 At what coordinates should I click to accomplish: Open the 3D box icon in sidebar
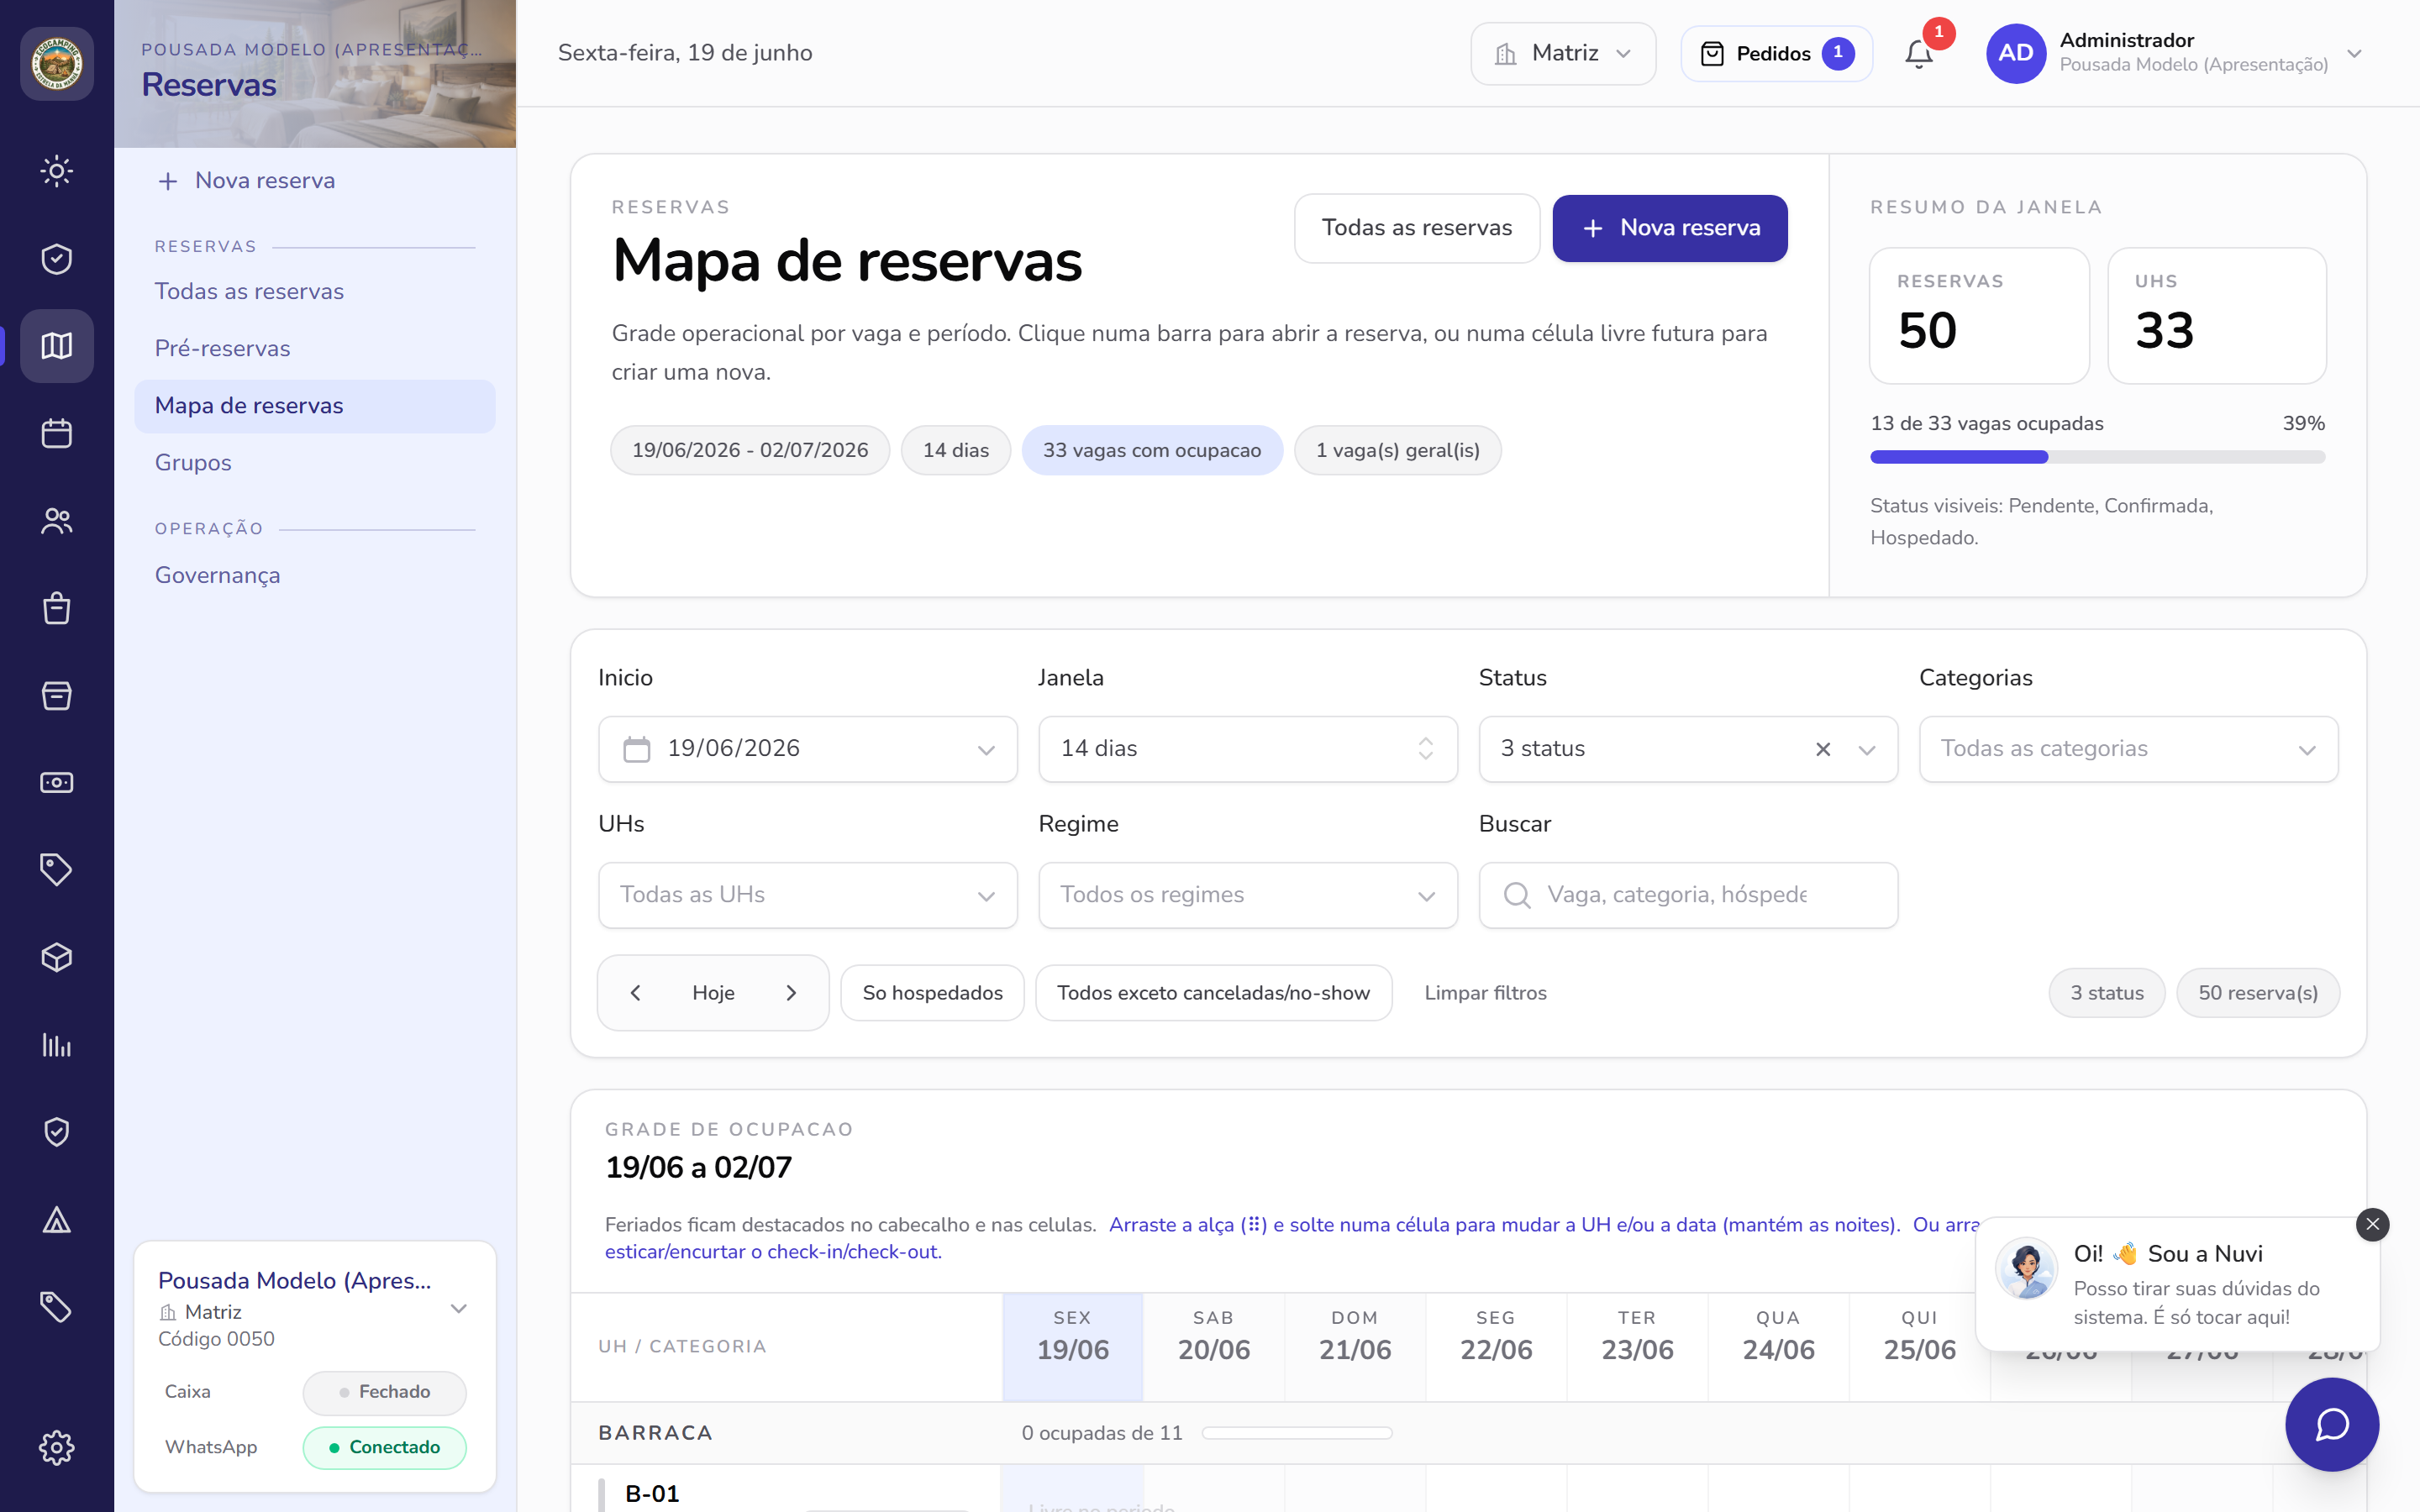tap(57, 957)
